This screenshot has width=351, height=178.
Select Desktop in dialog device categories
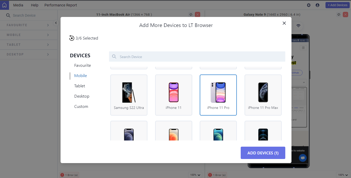pyautogui.click(x=82, y=96)
